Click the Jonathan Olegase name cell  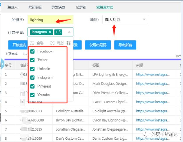[x=71, y=129]
